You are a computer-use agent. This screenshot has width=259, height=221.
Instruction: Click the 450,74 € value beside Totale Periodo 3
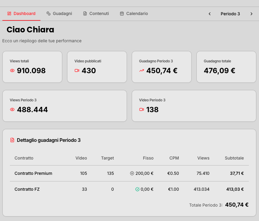tap(237, 205)
